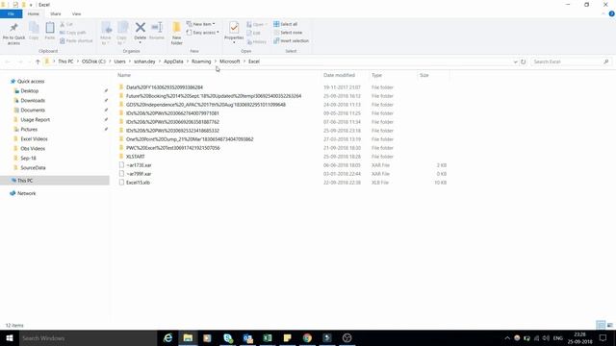Switch to the Home tab

pyautogui.click(x=34, y=13)
